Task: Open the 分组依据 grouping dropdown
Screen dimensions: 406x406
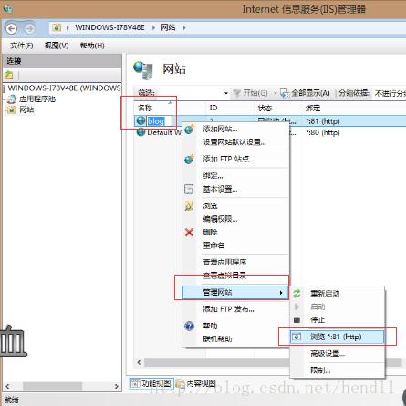Action: tap(390, 93)
